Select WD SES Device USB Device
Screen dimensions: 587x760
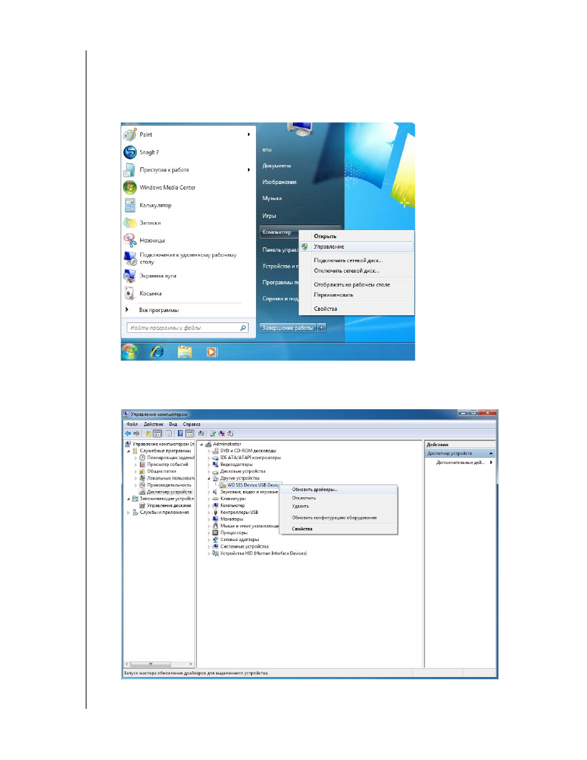[x=252, y=485]
